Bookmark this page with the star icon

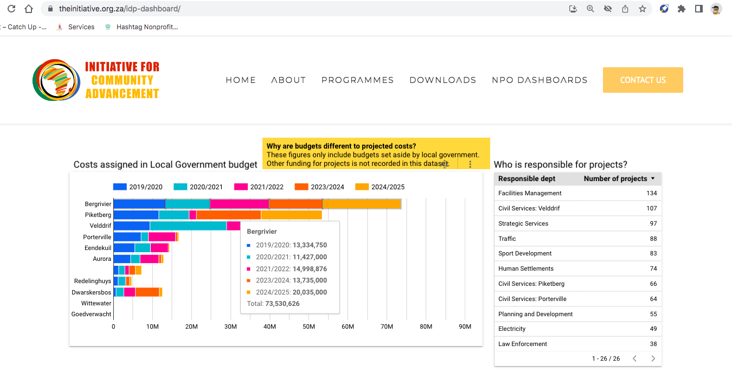pyautogui.click(x=643, y=9)
